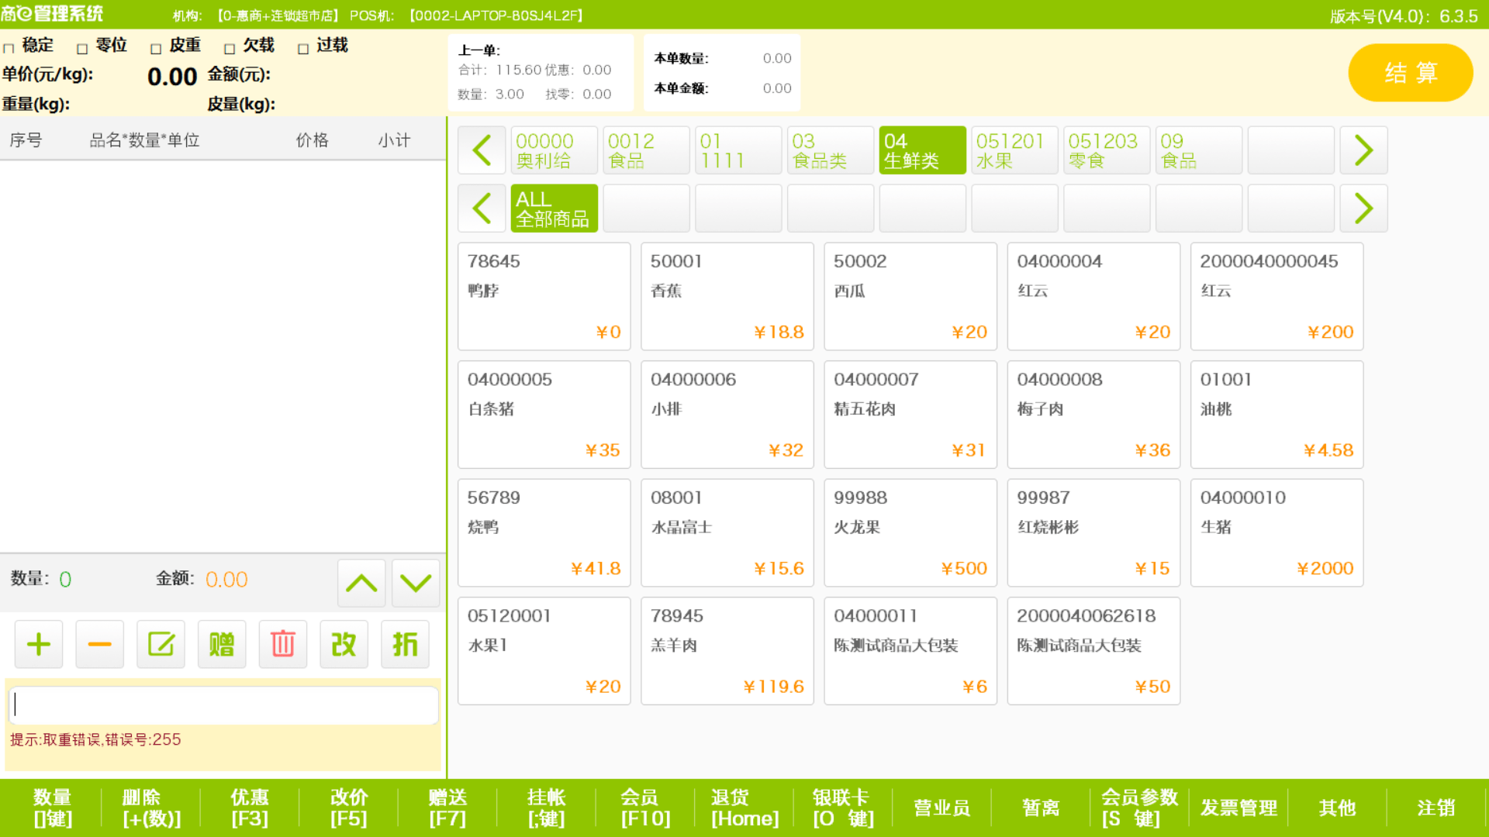Select the 09 食品 category tab
Viewport: 1489px width, 837px height.
(1199, 150)
